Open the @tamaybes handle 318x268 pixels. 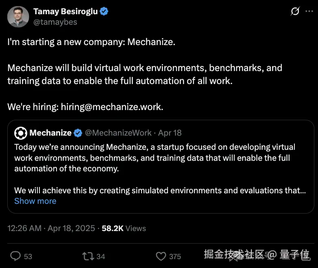tap(55, 22)
